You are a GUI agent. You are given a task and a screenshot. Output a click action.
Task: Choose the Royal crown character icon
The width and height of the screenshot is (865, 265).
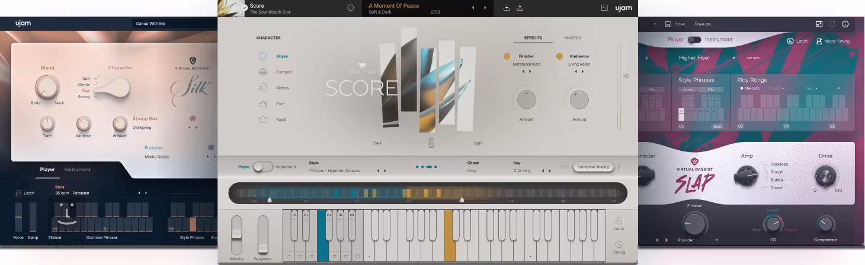point(263,119)
